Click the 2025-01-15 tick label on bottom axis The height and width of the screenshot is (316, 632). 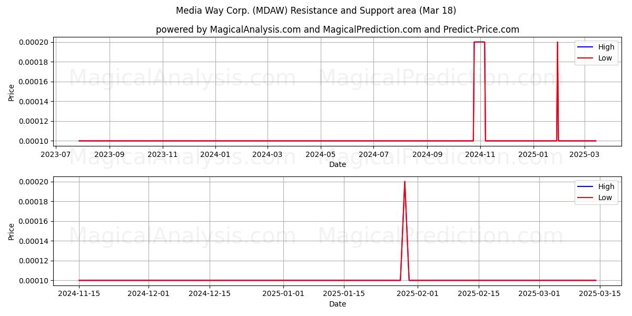pyautogui.click(x=344, y=294)
